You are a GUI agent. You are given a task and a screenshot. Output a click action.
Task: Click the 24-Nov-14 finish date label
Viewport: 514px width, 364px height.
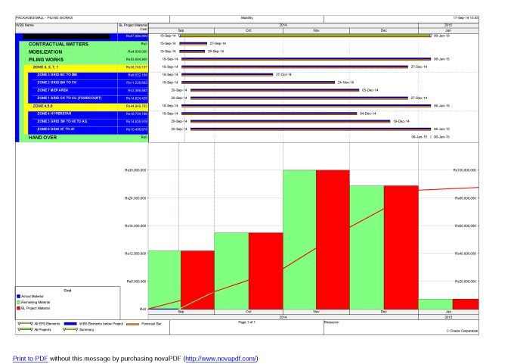(x=346, y=82)
